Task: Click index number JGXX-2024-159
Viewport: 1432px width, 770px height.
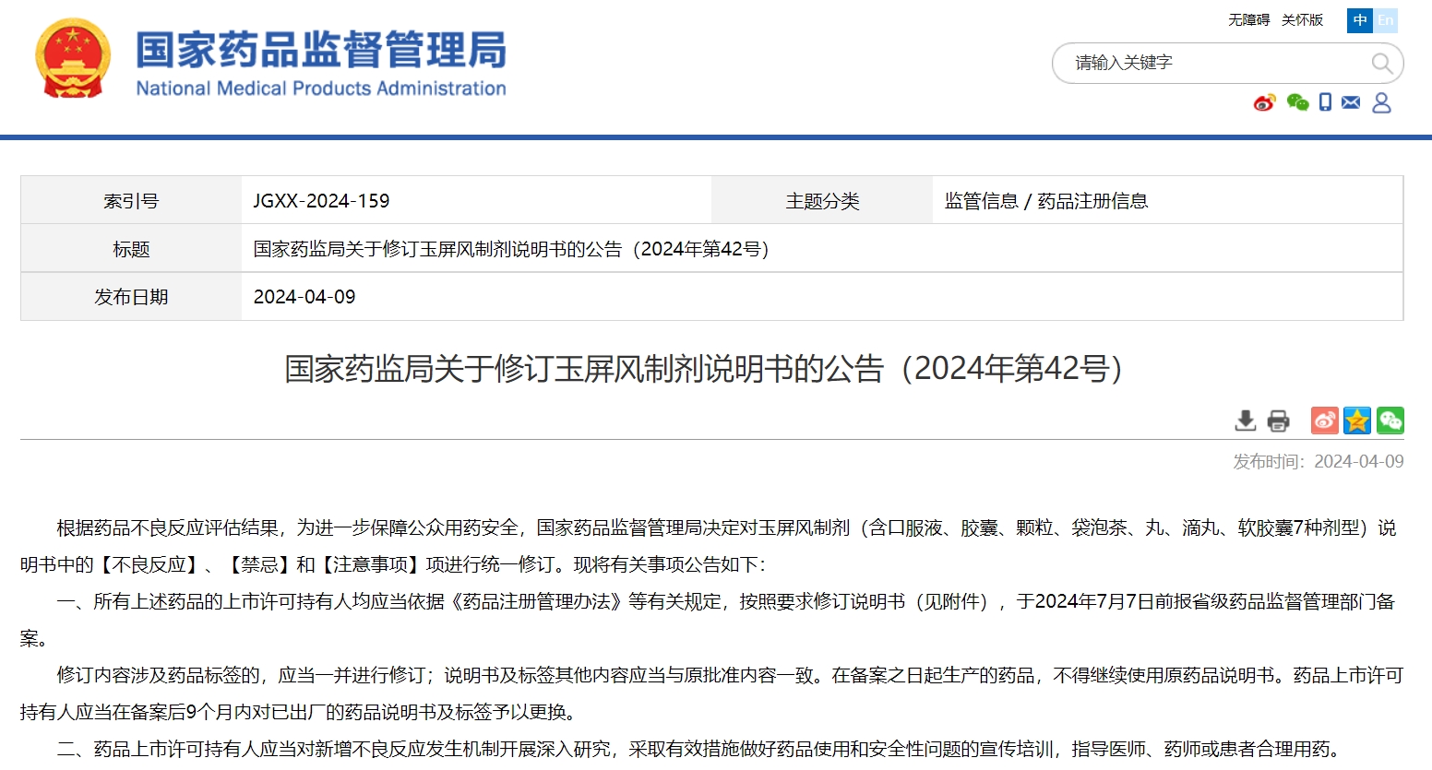Action: point(321,201)
